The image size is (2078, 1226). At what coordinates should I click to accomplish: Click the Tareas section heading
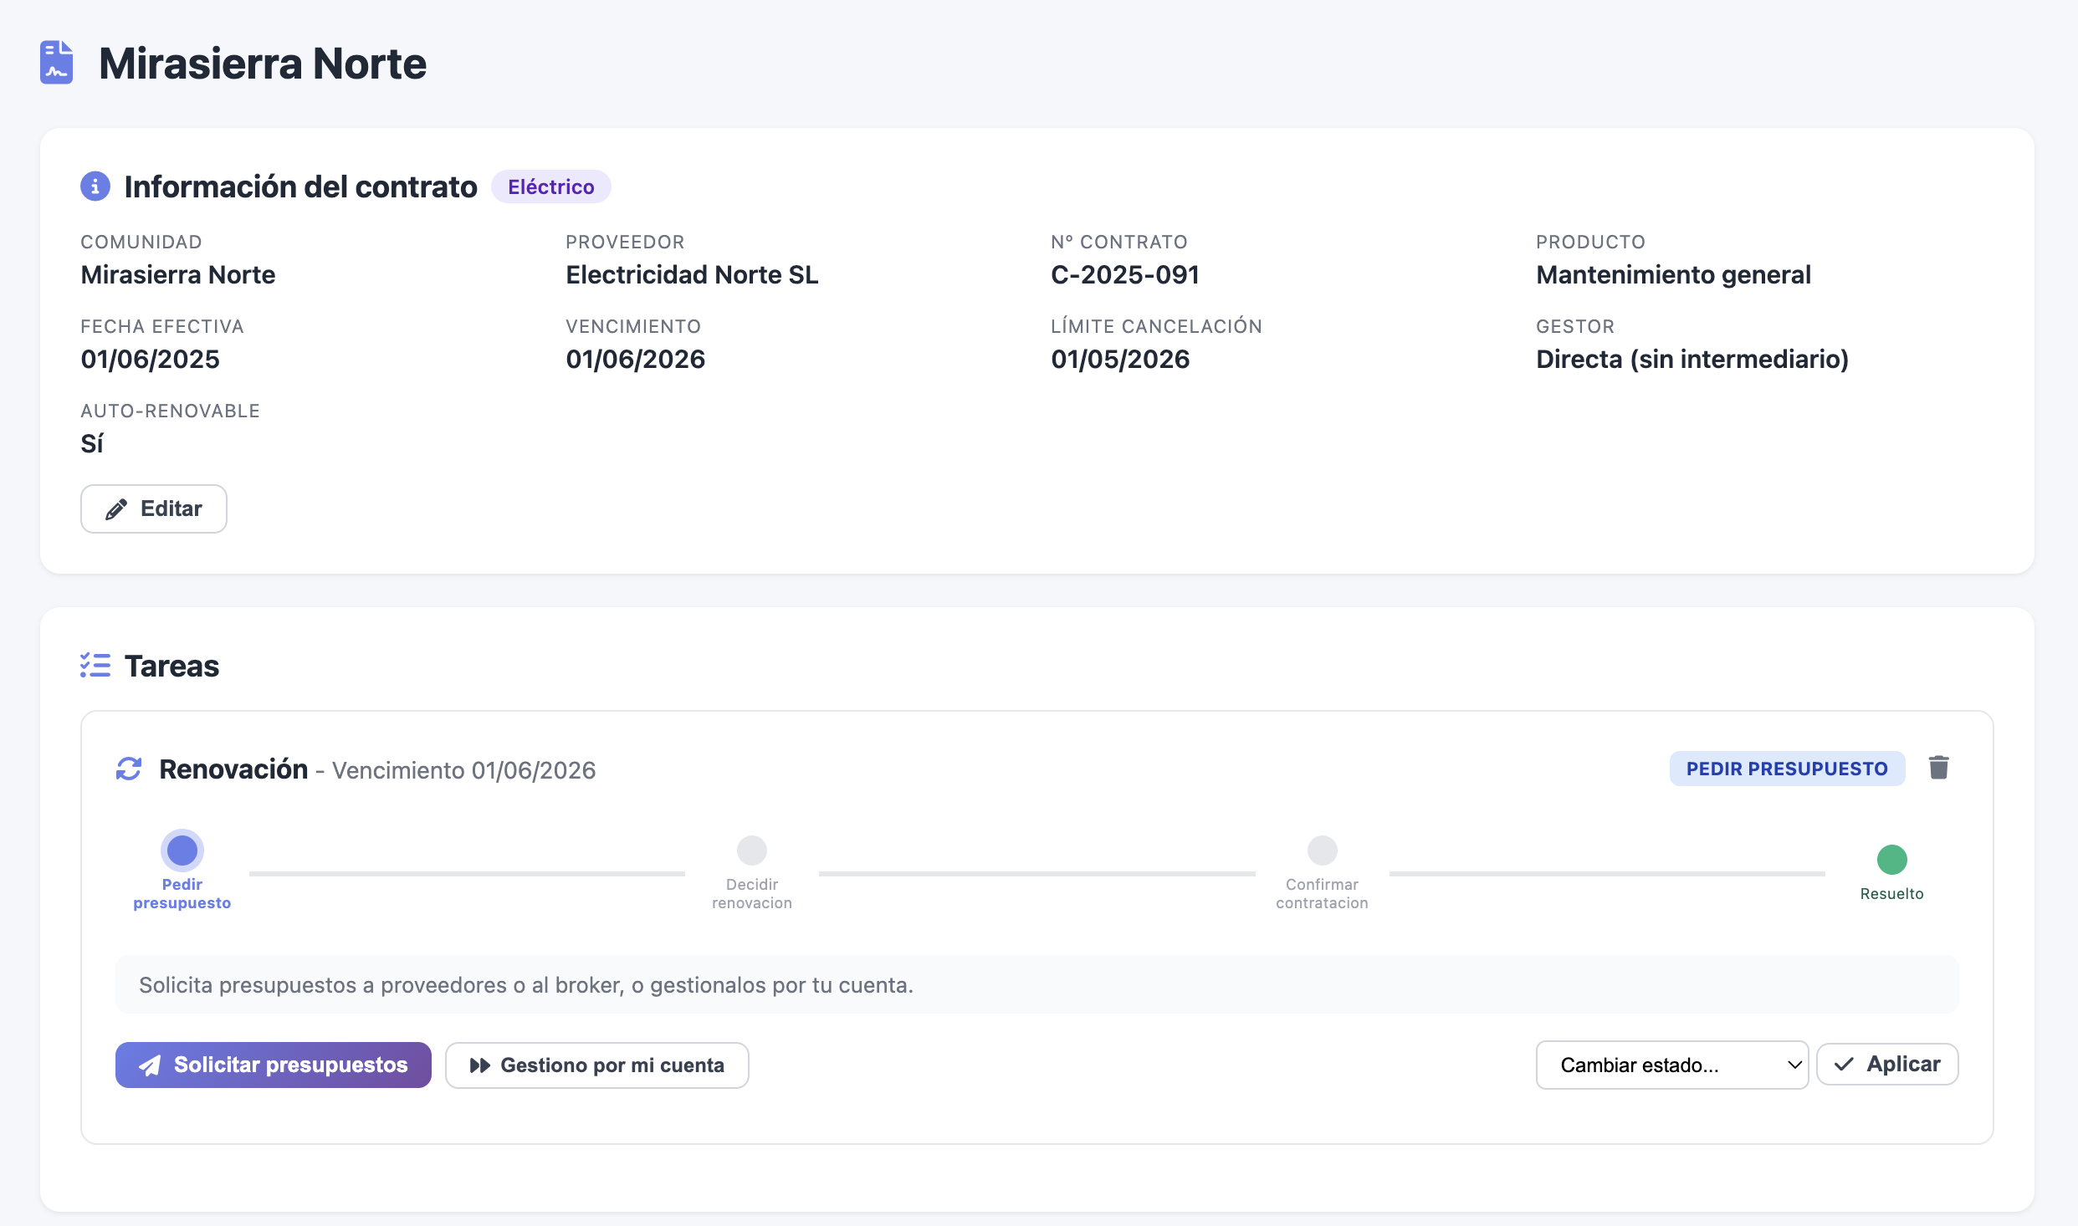171,666
